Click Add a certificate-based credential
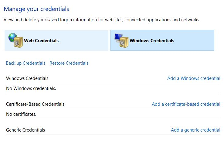 pos(186,104)
